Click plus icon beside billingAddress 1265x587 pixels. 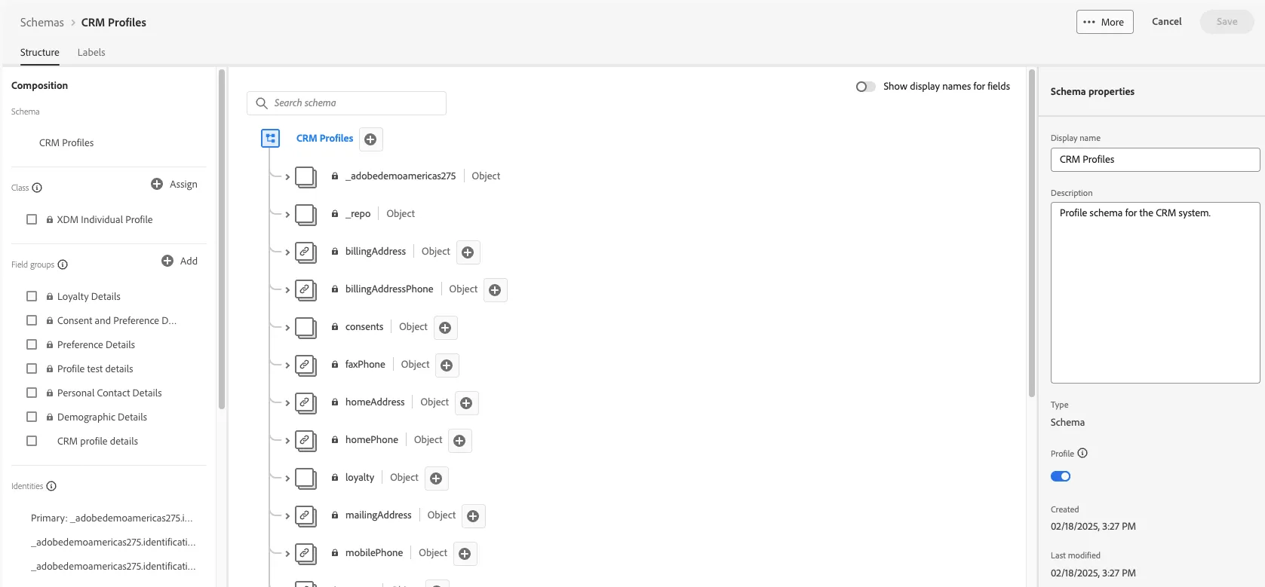click(468, 252)
